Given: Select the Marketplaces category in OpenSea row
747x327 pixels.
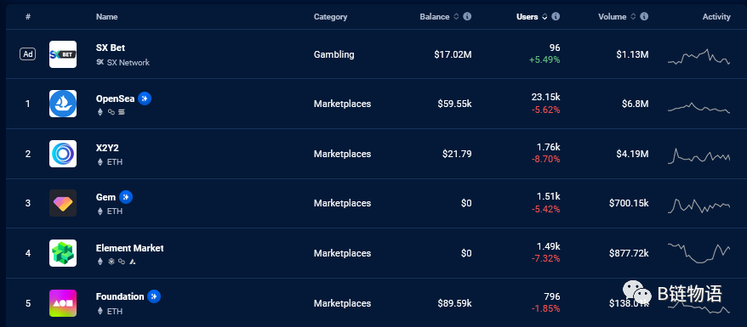Looking at the screenshot, I should click(x=342, y=104).
